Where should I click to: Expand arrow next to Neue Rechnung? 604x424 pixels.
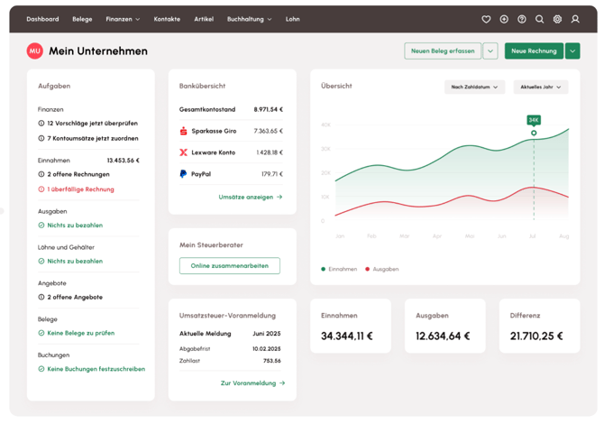[x=572, y=51]
